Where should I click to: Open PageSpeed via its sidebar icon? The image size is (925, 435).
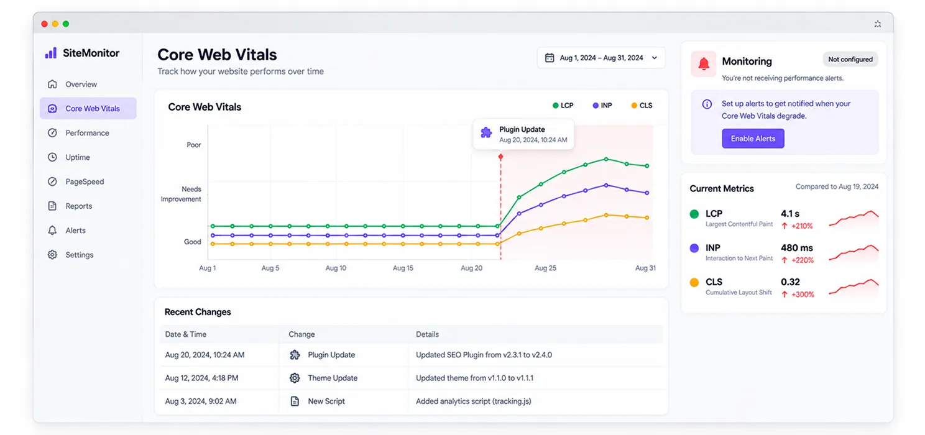pos(52,181)
